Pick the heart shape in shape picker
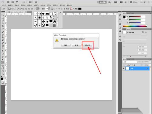 coord(51,21)
